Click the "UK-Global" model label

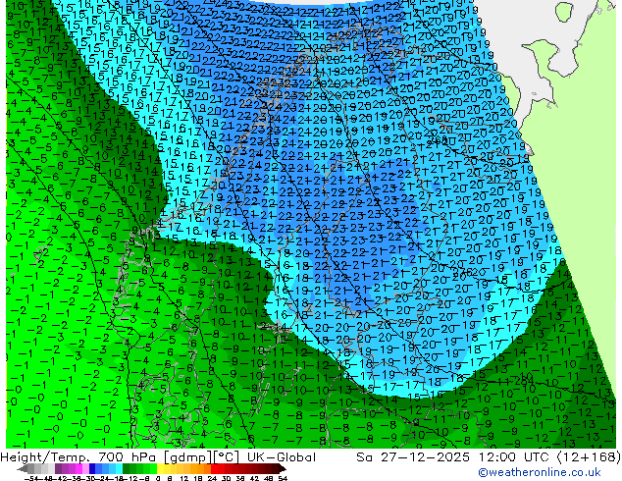(282, 457)
